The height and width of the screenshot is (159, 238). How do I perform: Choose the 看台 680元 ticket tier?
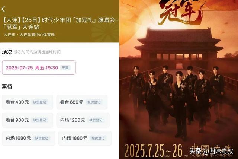[x=82, y=102]
